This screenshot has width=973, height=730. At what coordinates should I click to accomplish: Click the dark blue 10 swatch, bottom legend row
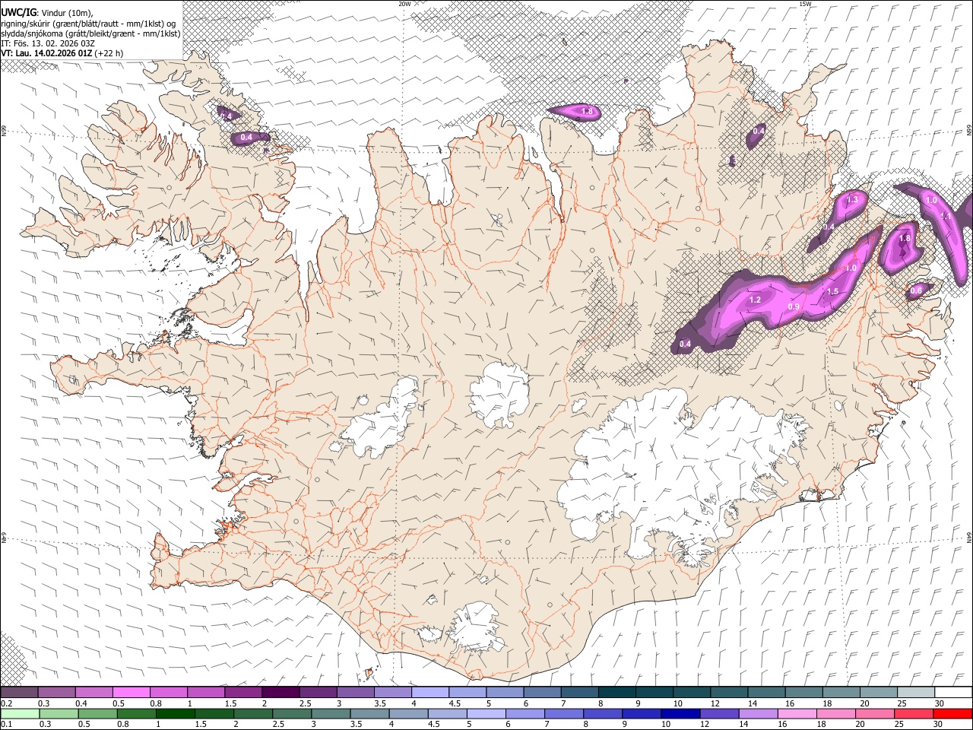(x=679, y=713)
